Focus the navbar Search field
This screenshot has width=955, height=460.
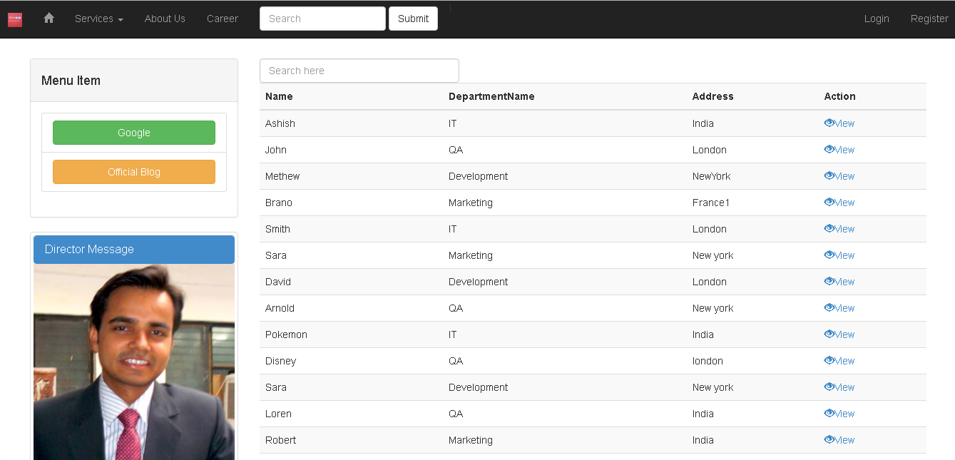(x=322, y=19)
